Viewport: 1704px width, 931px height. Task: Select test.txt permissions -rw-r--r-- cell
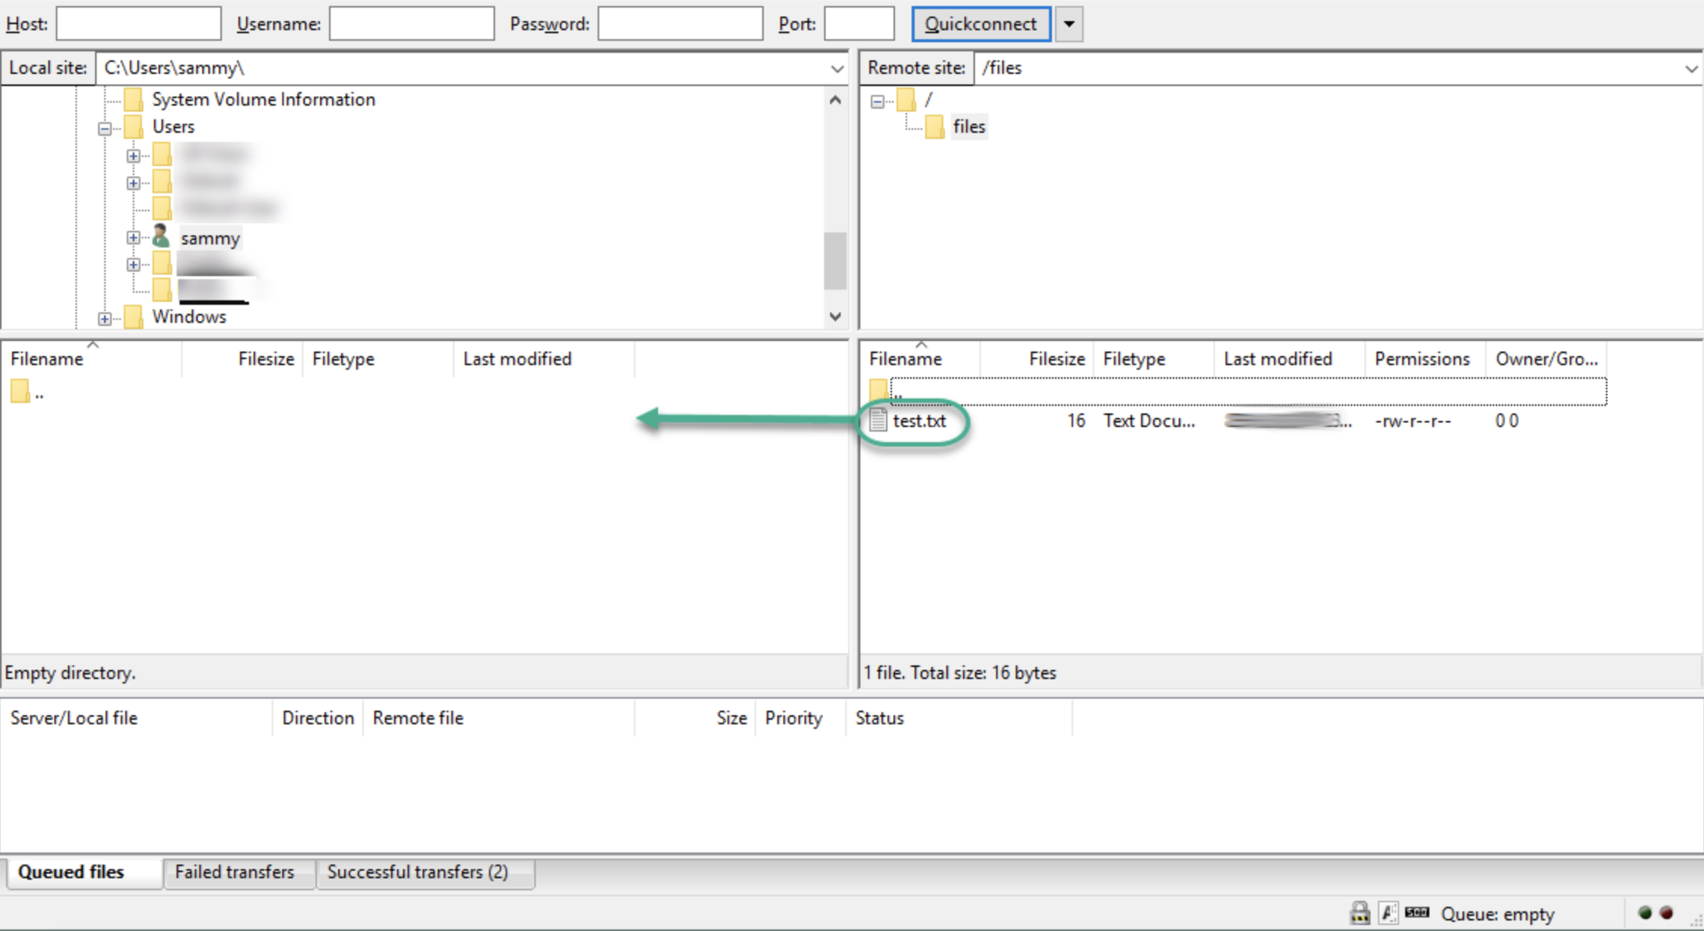(1412, 421)
